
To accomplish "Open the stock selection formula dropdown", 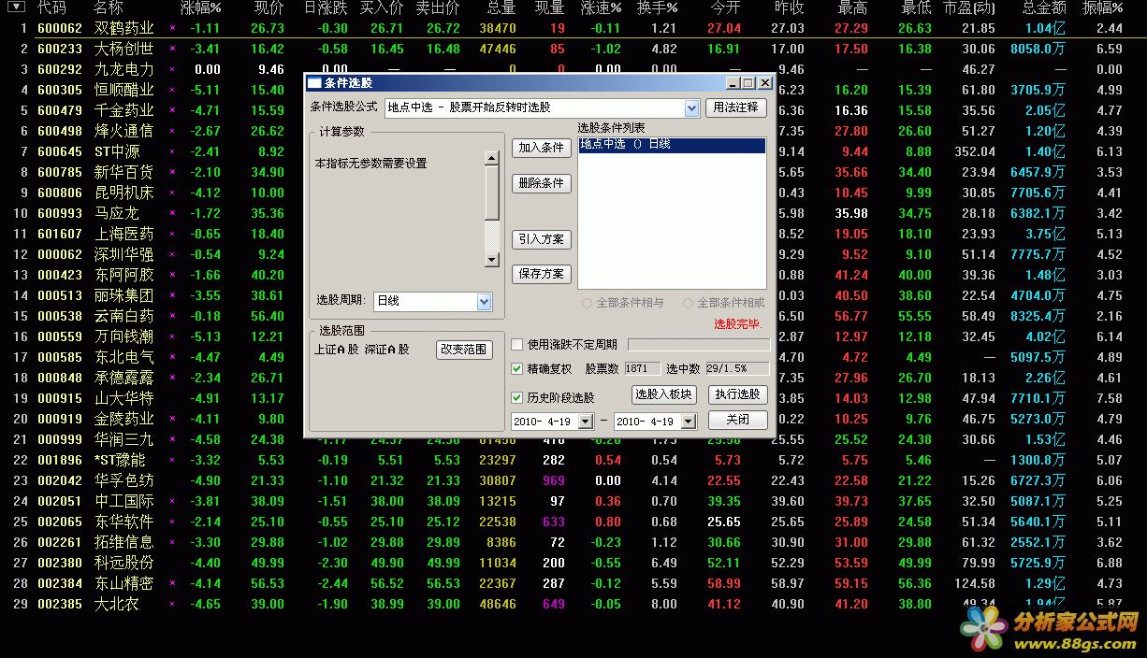I will click(x=691, y=108).
